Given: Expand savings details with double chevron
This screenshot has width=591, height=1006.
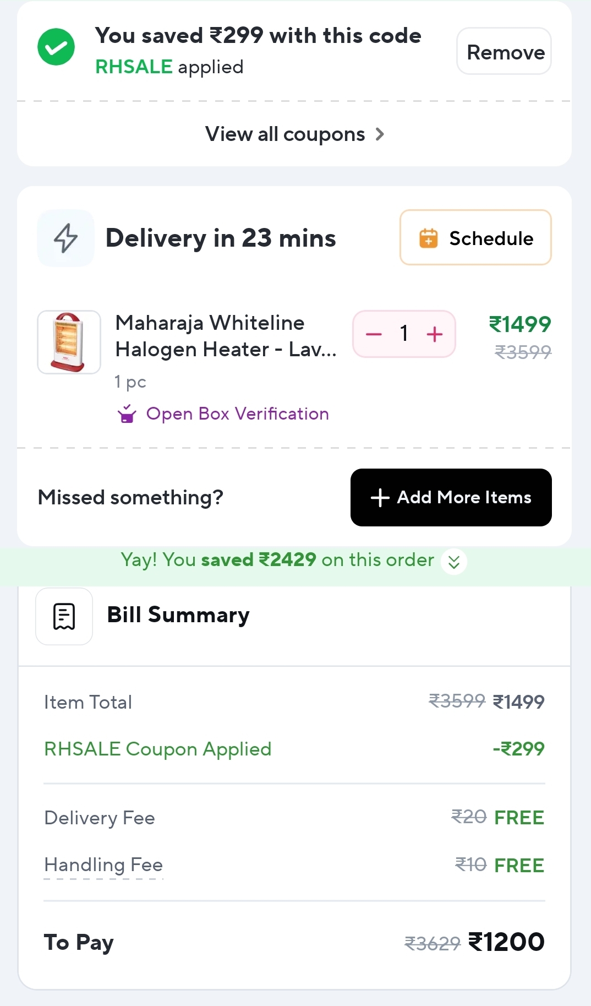Looking at the screenshot, I should [x=454, y=562].
